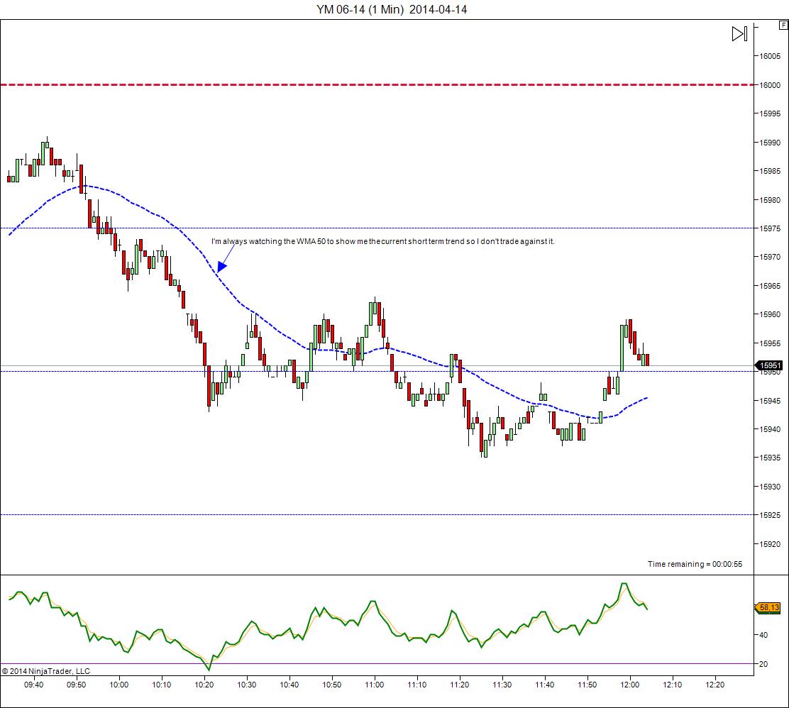Viewport: 789px width, 708px height.
Task: Click the Time remaining countdown text
Action: [x=695, y=564]
